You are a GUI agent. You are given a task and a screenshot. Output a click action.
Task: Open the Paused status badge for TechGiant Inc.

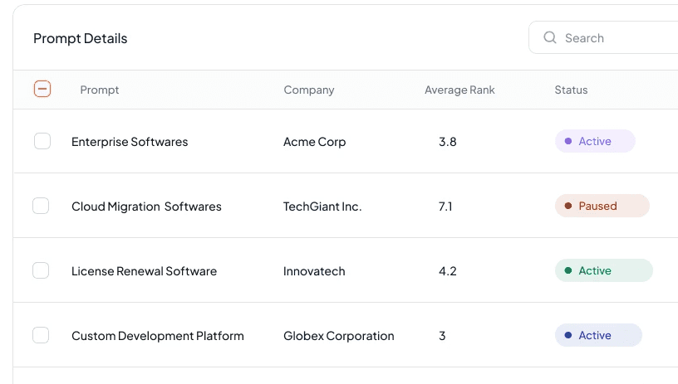tap(602, 206)
